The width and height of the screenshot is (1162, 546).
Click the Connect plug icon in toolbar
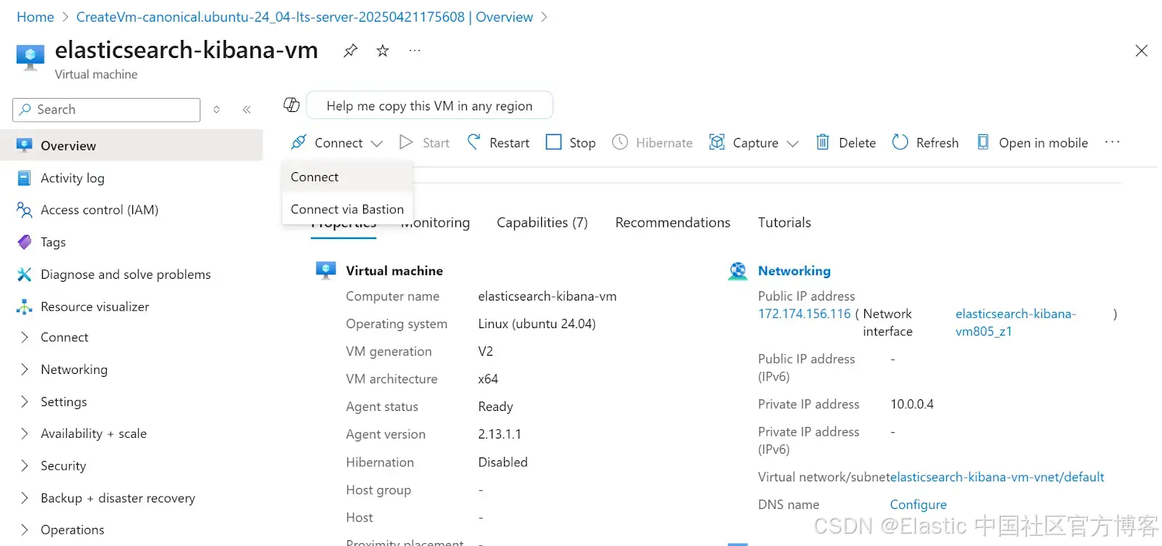[298, 142]
